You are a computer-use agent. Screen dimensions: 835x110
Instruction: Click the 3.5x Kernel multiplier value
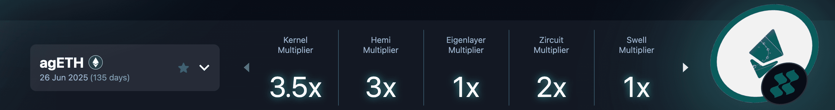[x=296, y=87]
